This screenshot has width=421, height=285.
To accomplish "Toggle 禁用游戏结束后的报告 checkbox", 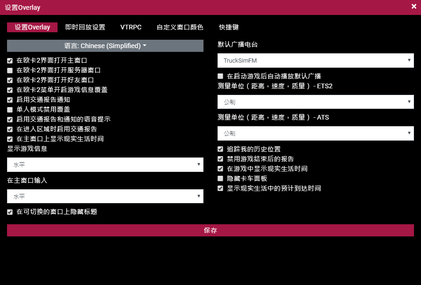I will click(220, 159).
